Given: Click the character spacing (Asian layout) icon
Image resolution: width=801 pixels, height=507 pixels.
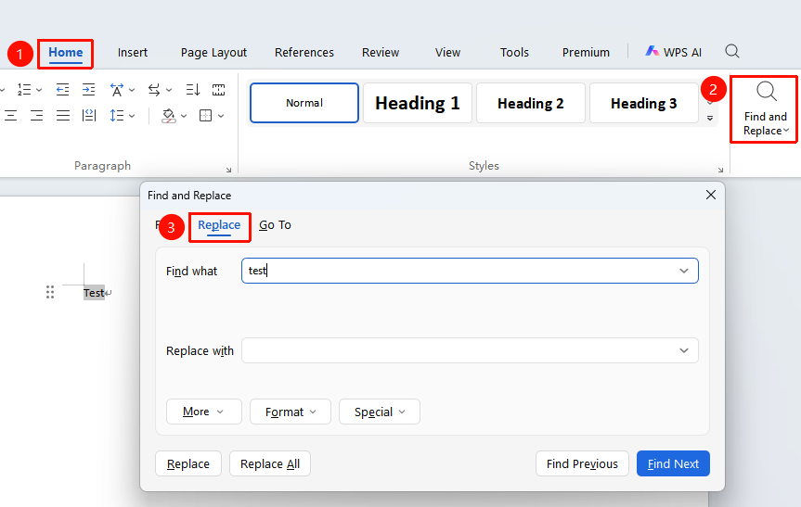Looking at the screenshot, I should click(116, 90).
